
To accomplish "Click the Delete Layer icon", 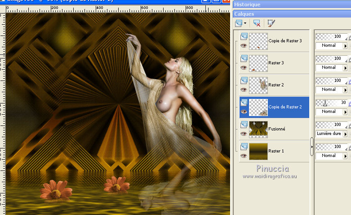I will (x=257, y=23).
